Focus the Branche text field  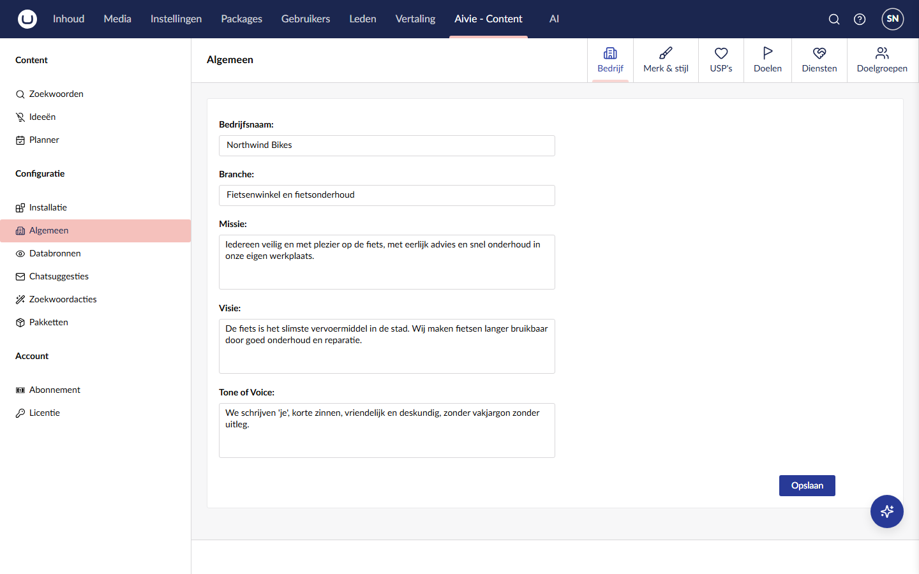[x=387, y=195]
